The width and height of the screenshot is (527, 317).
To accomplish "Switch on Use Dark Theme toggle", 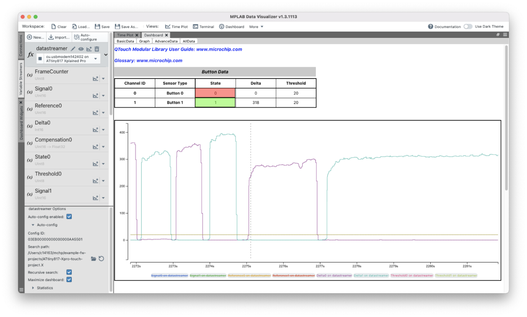I will [468, 27].
